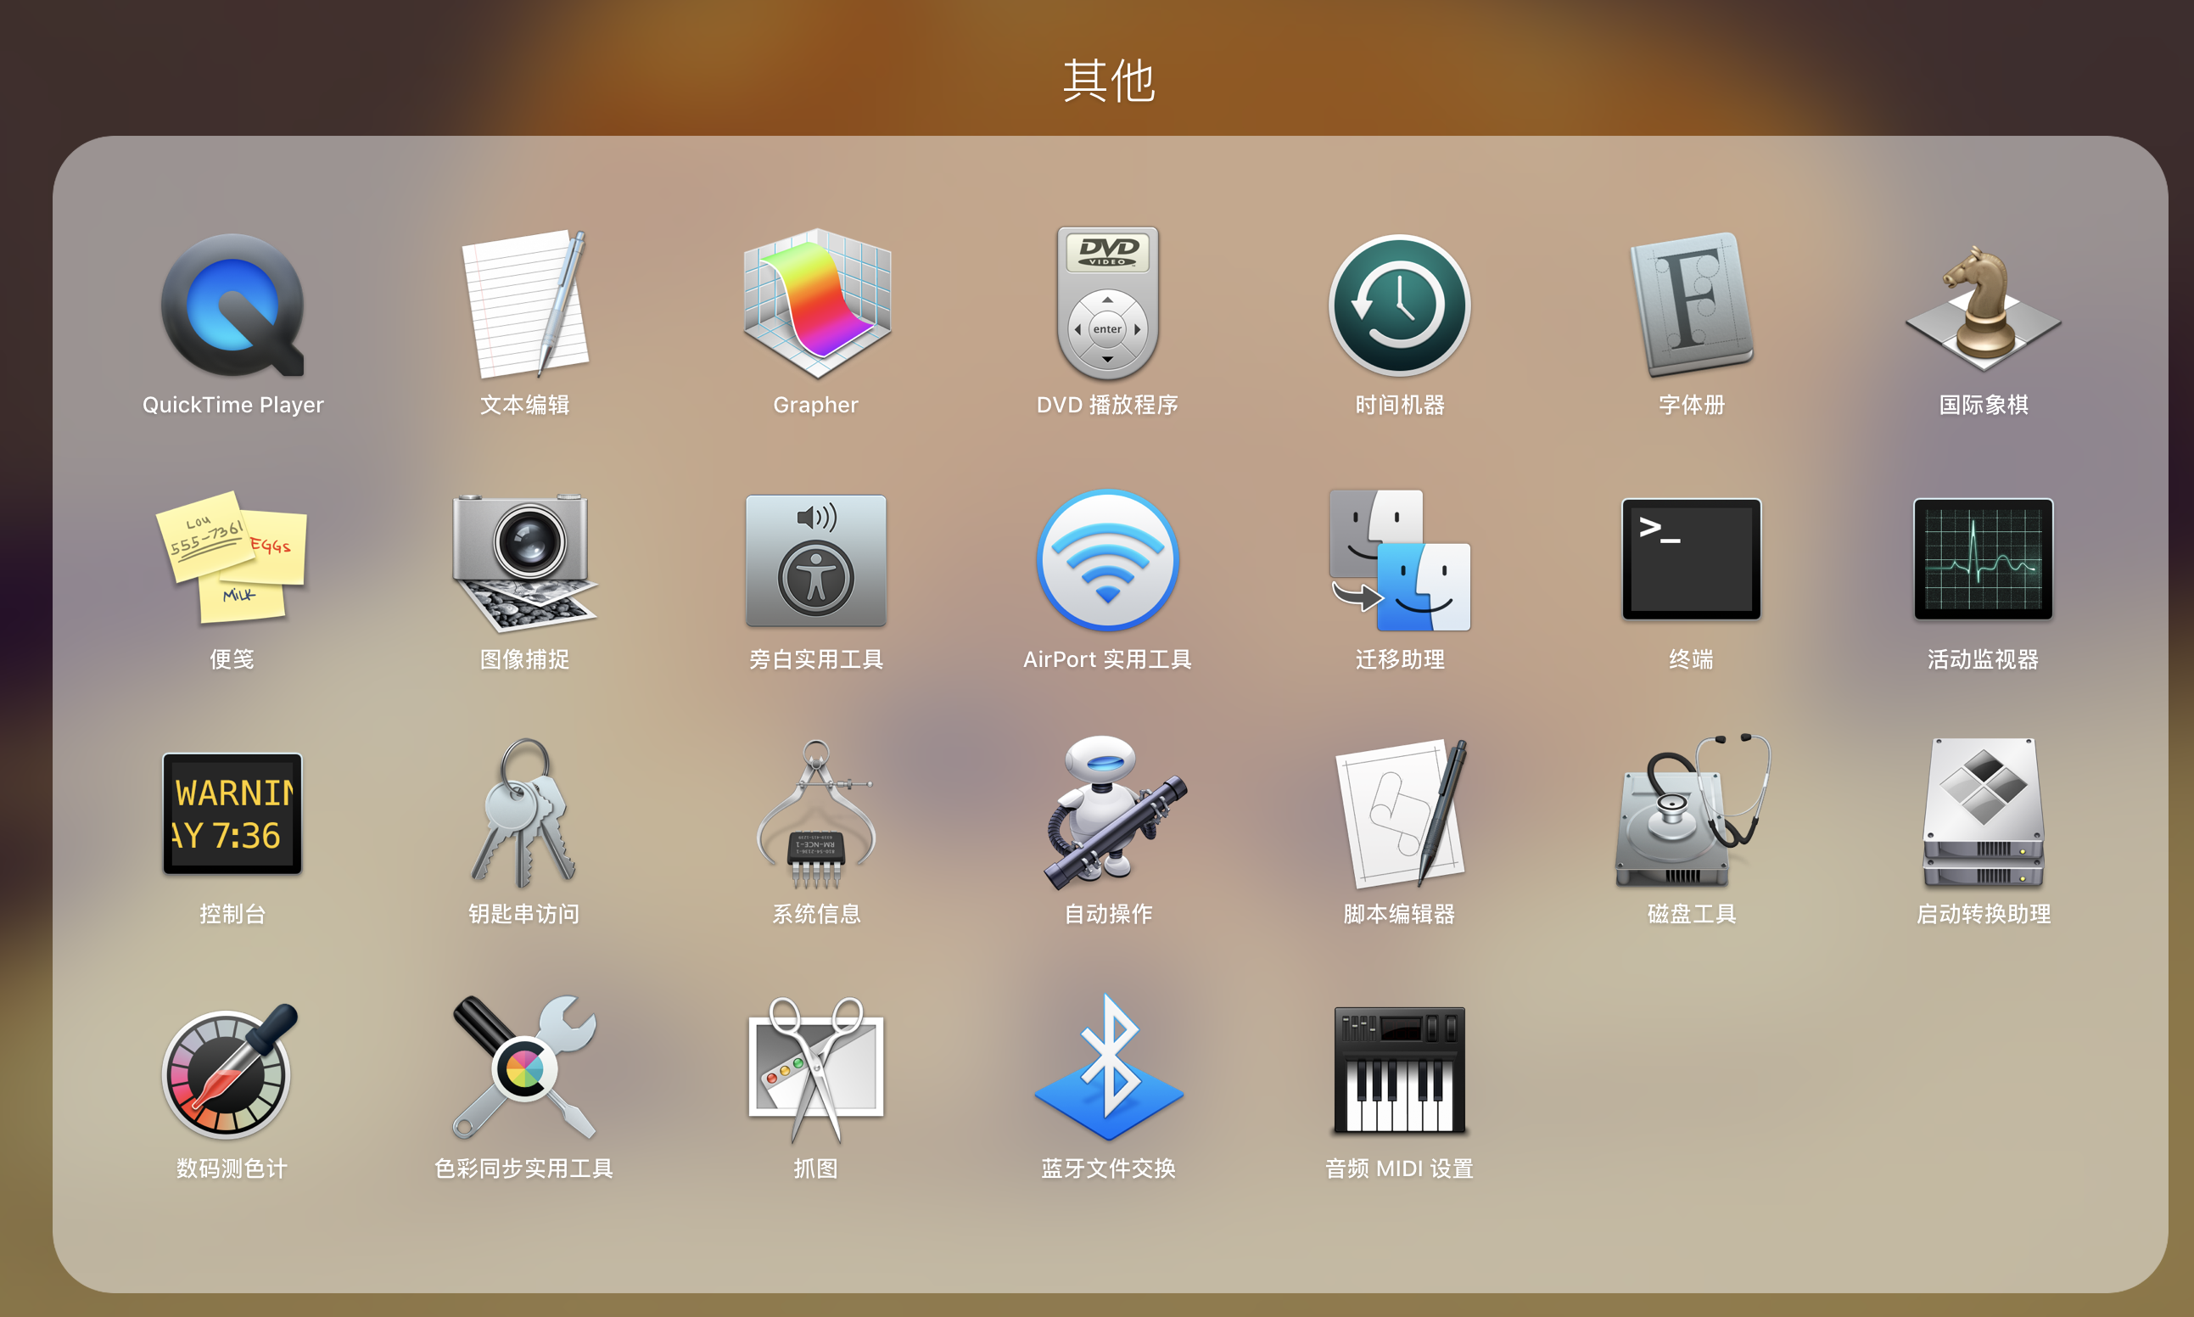
Task: Launch 迁移助理 Finder faces icon
Action: pyautogui.click(x=1399, y=559)
